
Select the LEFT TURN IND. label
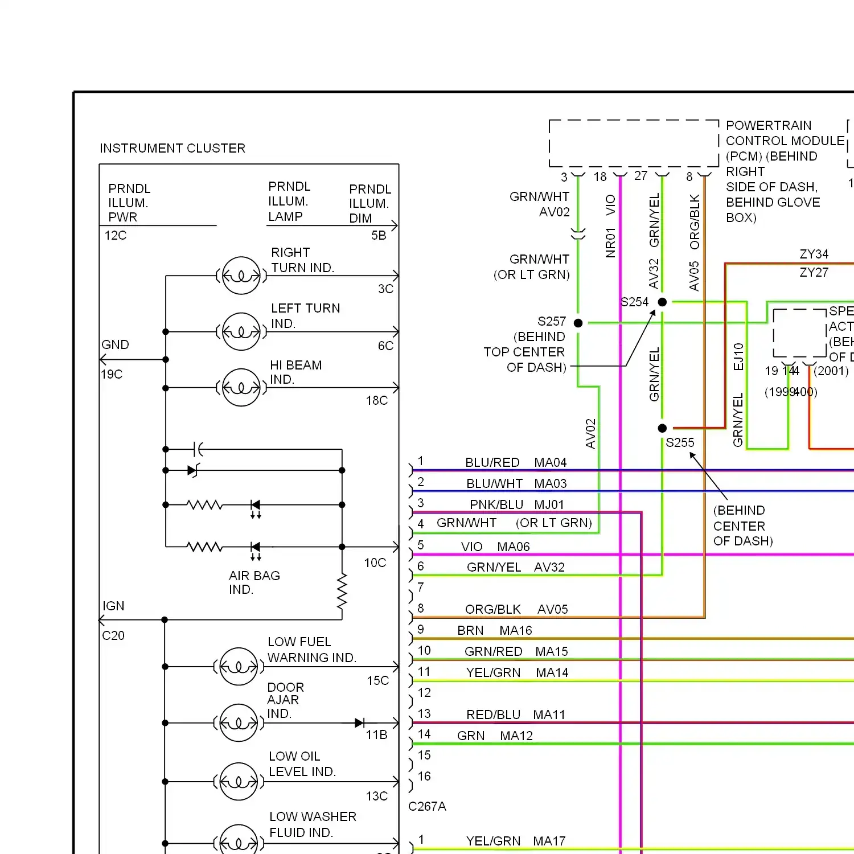pyautogui.click(x=306, y=316)
